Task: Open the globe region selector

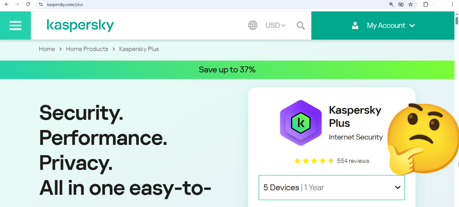Action: point(252,26)
